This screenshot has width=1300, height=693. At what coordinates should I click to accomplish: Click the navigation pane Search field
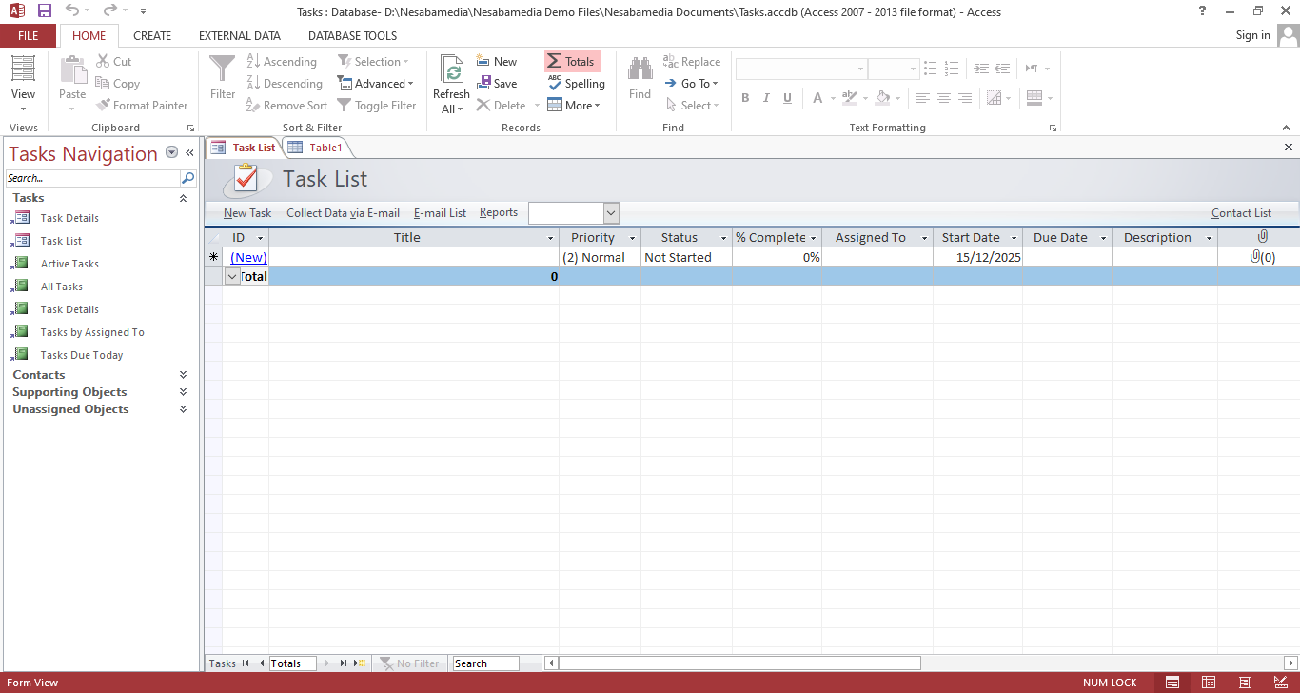92,178
